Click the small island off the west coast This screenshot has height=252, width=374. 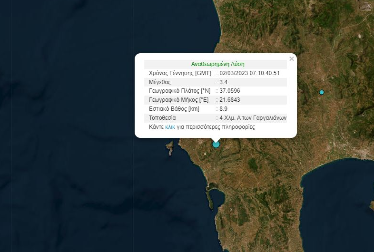(x=170, y=148)
